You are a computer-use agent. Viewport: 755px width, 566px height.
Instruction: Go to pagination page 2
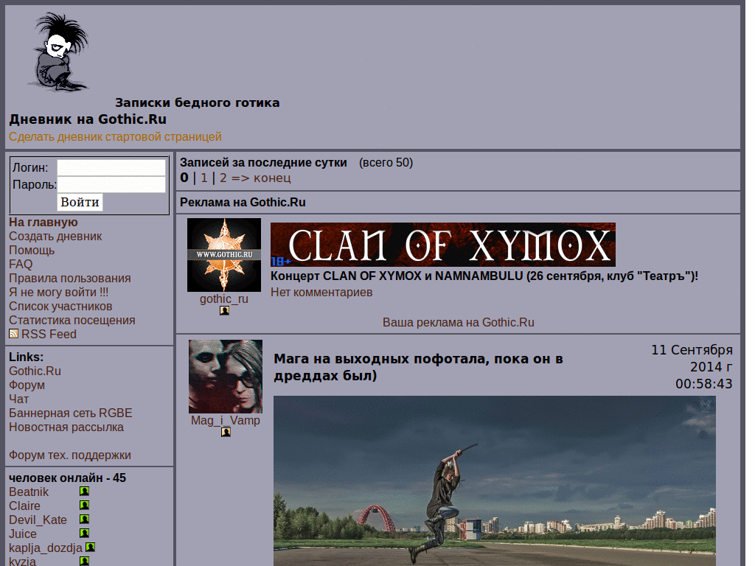pyautogui.click(x=223, y=178)
